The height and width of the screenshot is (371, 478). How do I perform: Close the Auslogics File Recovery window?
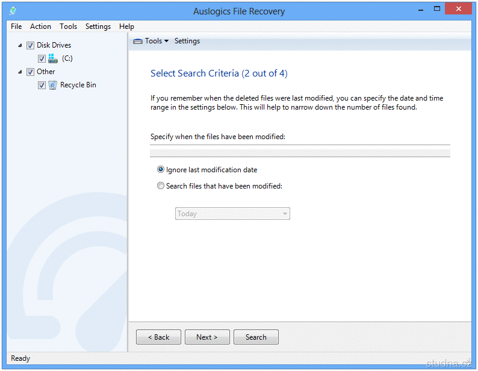tap(459, 9)
